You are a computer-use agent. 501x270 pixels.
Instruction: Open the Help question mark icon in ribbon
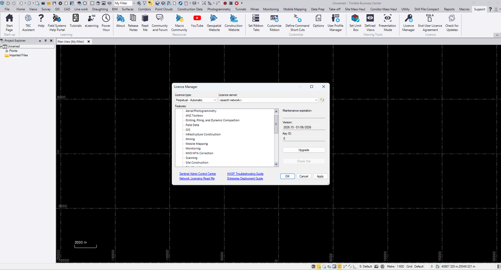(41, 21)
